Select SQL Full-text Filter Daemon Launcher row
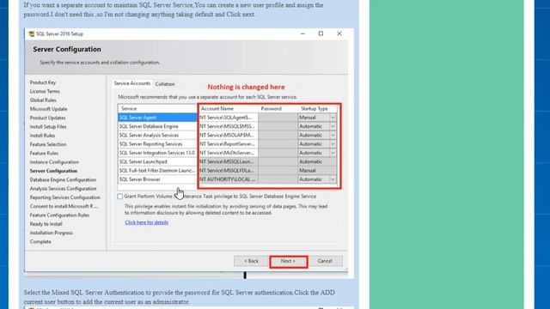This screenshot has width=550, height=309. coord(157,171)
